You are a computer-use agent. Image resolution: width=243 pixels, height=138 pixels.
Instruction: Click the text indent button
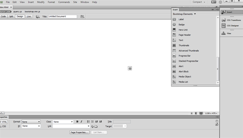[x=101, y=122]
